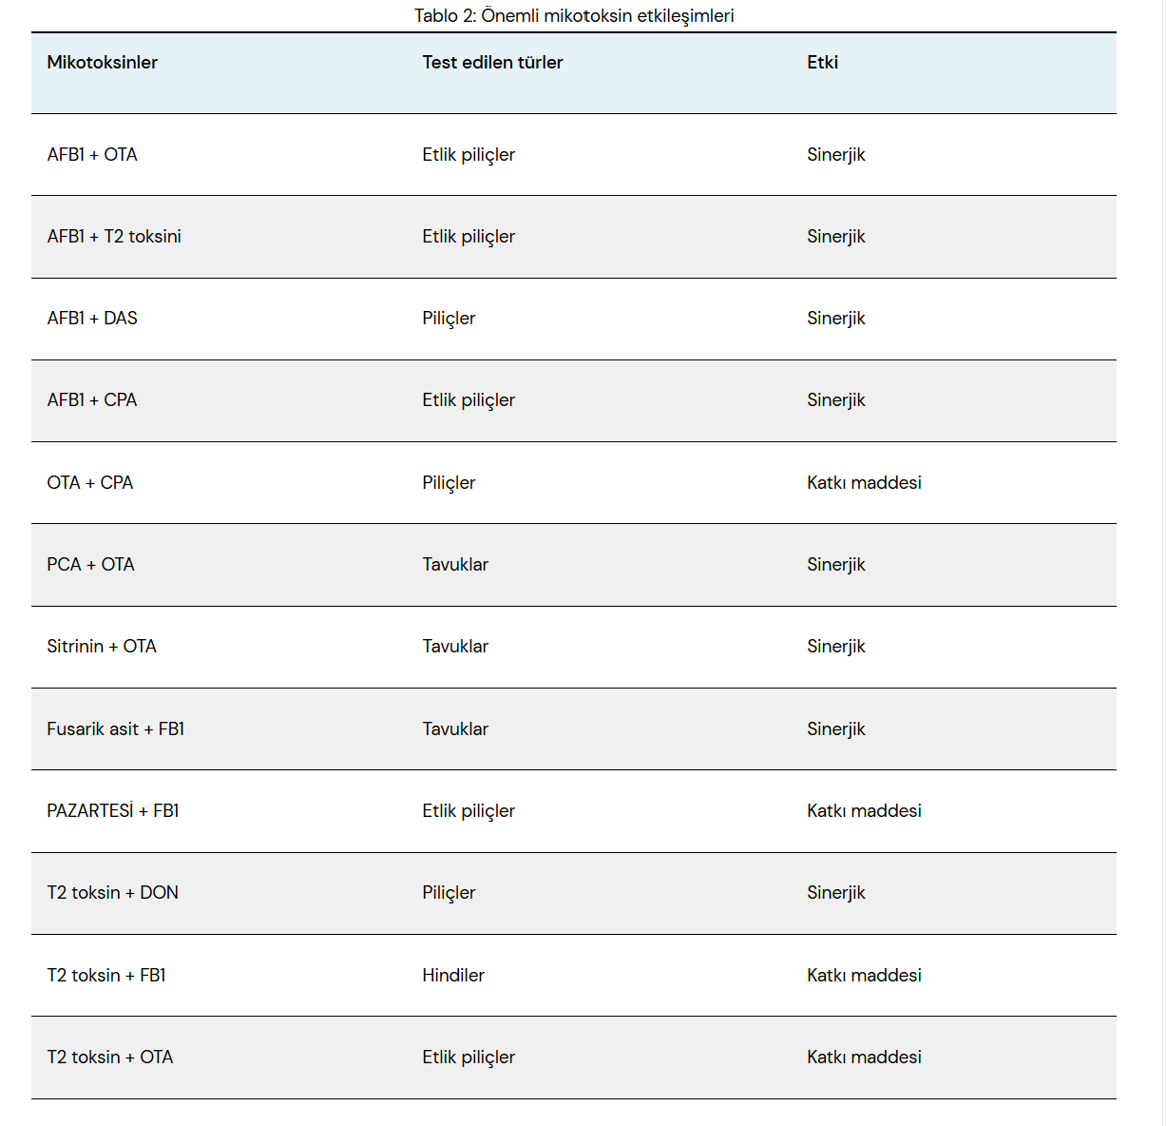Select the "AFB1 + T2 toksini" cell
Image resolution: width=1167 pixels, height=1126 pixels.
click(x=114, y=237)
